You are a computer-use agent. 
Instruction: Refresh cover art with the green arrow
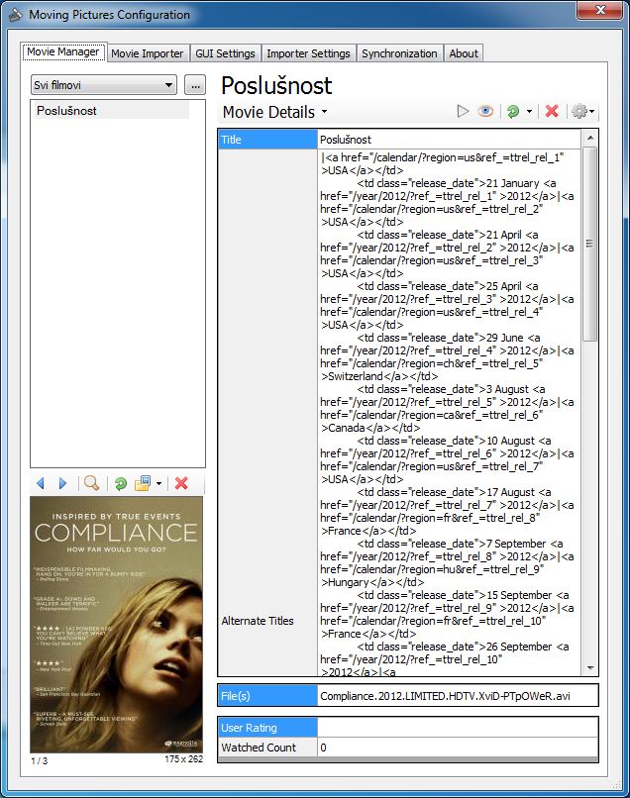click(121, 483)
